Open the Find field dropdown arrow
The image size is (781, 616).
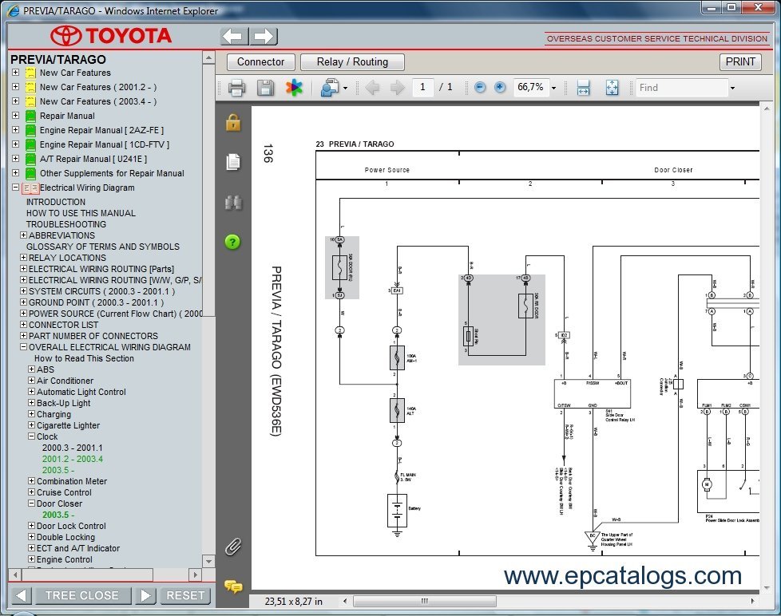[732, 88]
